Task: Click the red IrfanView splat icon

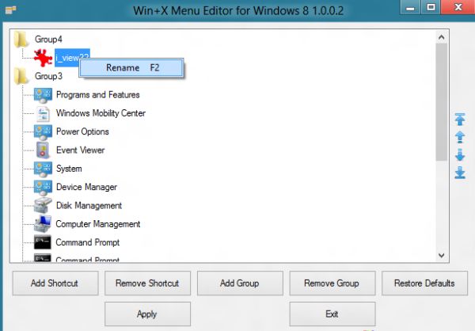Action: [x=43, y=58]
